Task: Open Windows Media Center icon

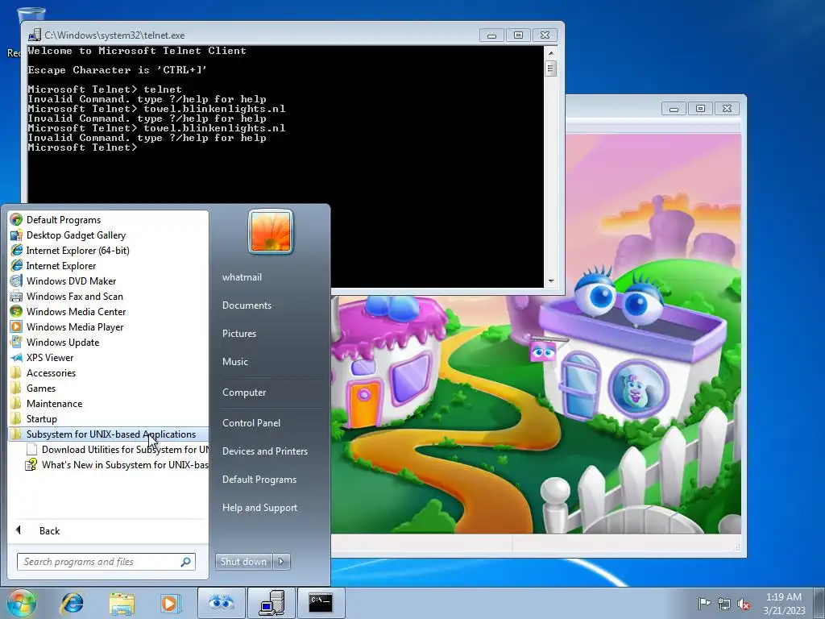Action: point(16,312)
